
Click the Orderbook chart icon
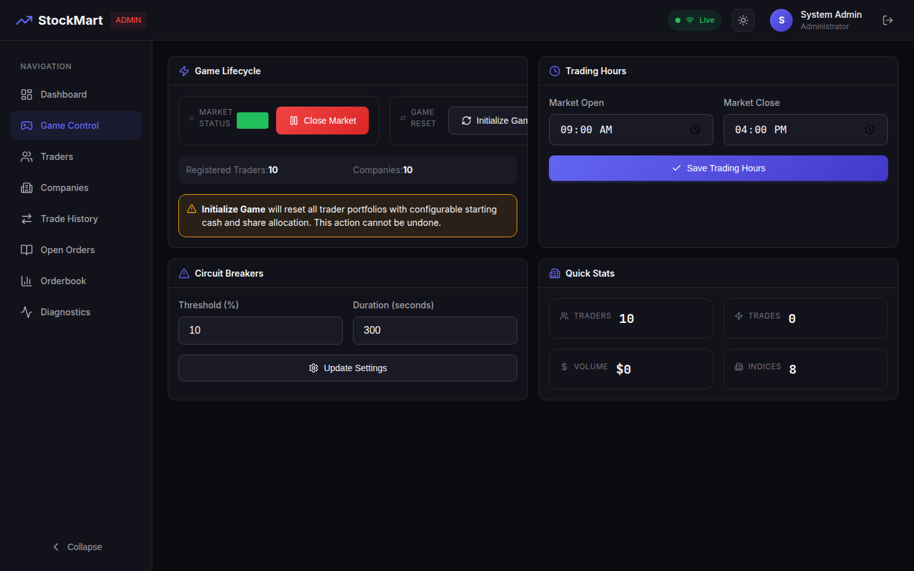click(x=27, y=281)
